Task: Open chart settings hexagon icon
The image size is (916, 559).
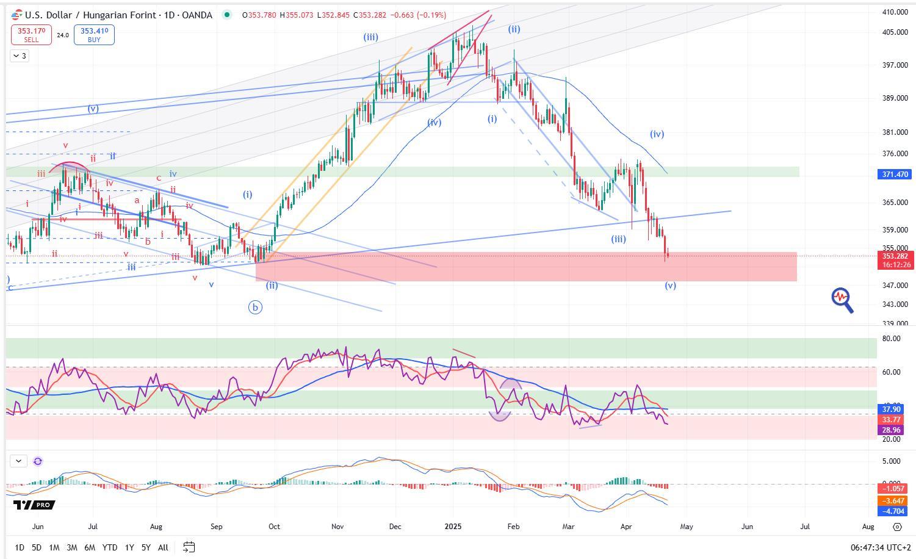Action: click(897, 527)
